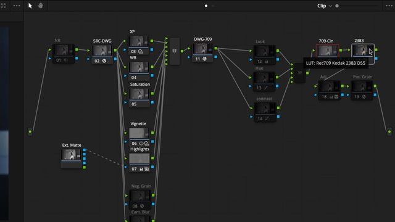Select node 19 Pos. Grain
Screen dimensions: 395x222
[x=362, y=91]
